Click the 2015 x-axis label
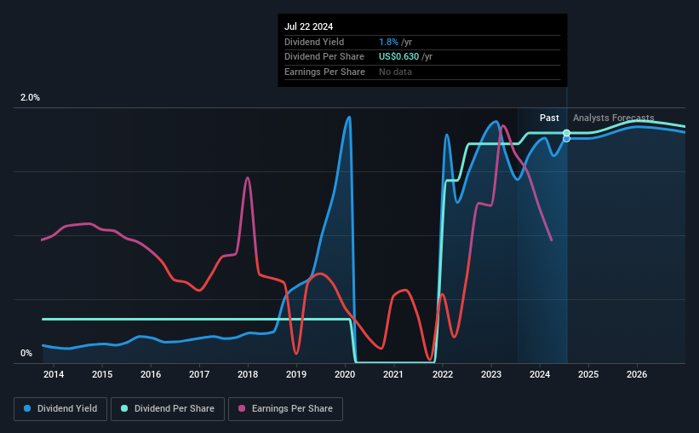 coord(102,374)
